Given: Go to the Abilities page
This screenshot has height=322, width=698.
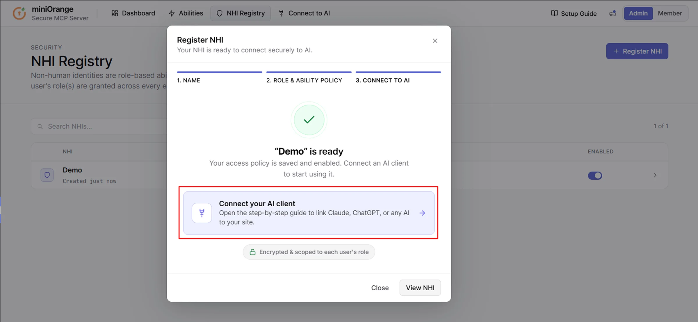Looking at the screenshot, I should click(x=186, y=13).
